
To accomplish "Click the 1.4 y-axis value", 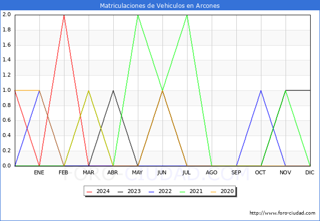I will tap(6, 60).
